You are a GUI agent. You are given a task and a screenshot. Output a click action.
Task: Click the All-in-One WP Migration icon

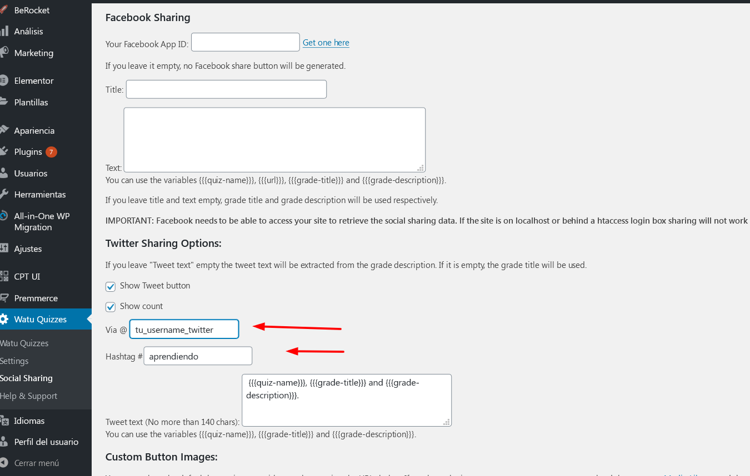pos(4,216)
